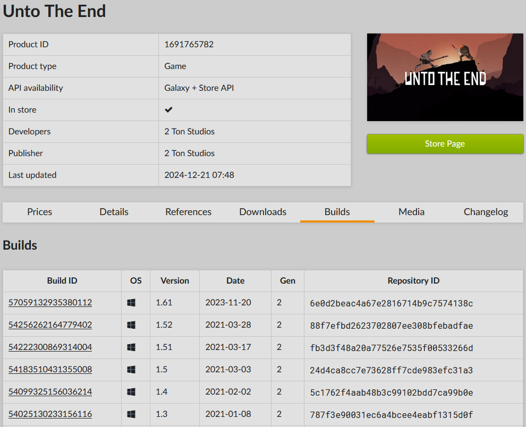Open the green Store Page button
The width and height of the screenshot is (526, 427).
(x=445, y=144)
